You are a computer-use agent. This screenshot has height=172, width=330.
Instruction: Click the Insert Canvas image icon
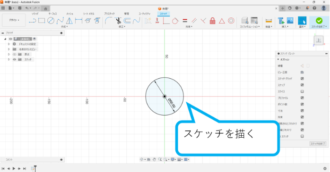(x=290, y=21)
